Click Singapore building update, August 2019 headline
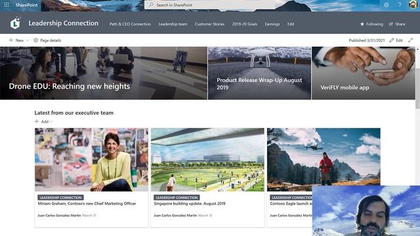 point(190,204)
